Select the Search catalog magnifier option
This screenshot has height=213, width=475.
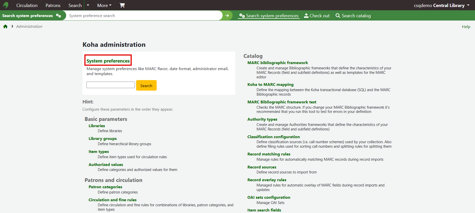coord(353,16)
